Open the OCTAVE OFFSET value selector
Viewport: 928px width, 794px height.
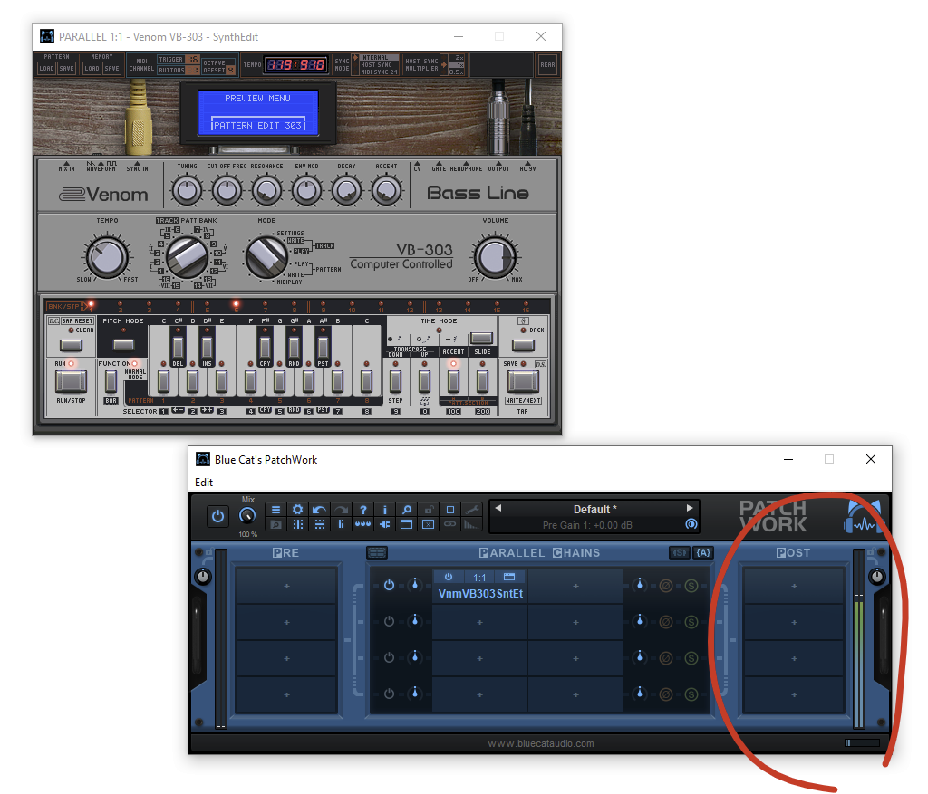[231, 70]
